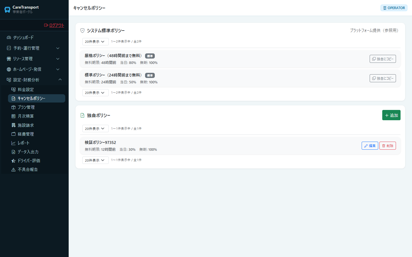Click the プラン管理 box icon
The height and width of the screenshot is (257, 412).
pyautogui.click(x=13, y=107)
